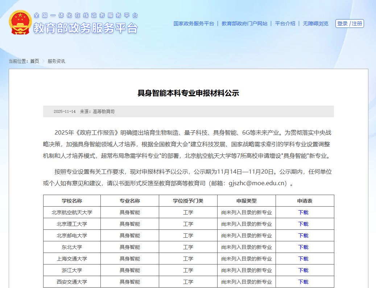Click the email address gjszhc@moe.edu.cn
The width and height of the screenshot is (376, 288).
coord(257,183)
